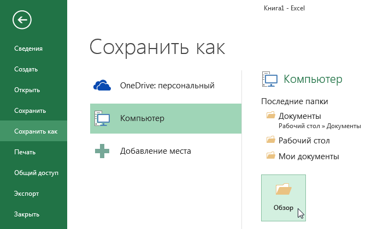Click the large computer icon in the Компьютер header

coord(270,79)
